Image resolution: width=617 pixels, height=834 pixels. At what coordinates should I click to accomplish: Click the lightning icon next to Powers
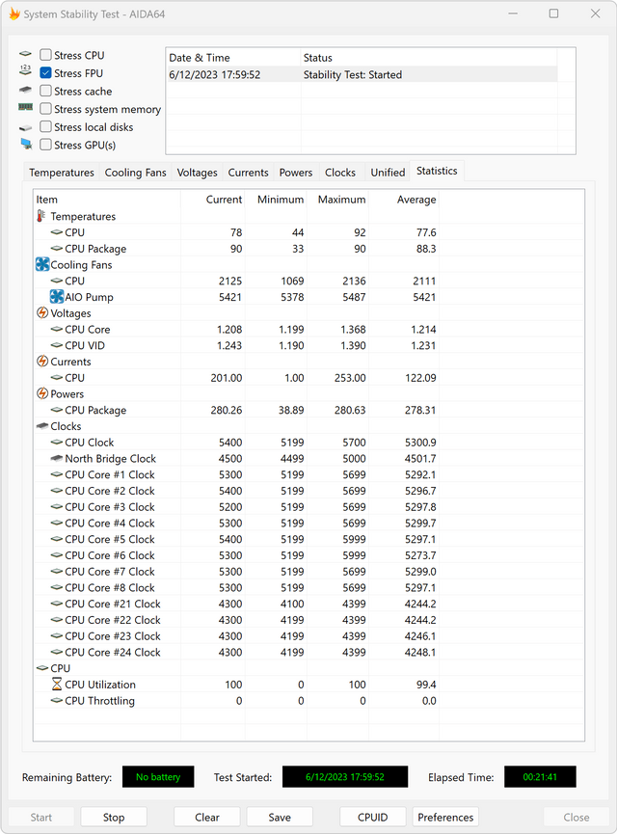42,393
